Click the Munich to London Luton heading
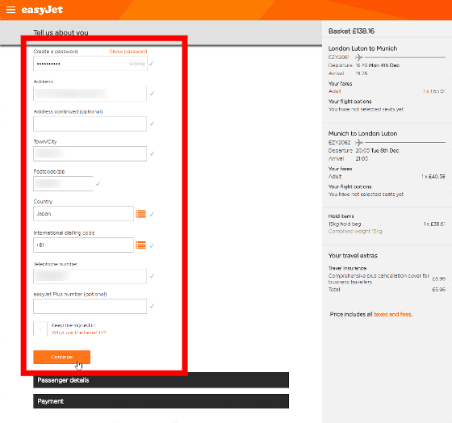This screenshot has height=423, width=452. coord(362,133)
